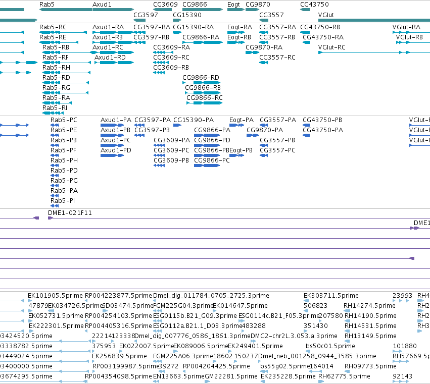The width and height of the screenshot is (430, 384).
Task: Click the SD03474.5prime EST label
Action: click(127, 306)
